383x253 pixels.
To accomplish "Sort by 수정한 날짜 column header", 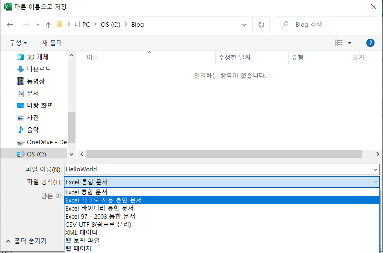I will coord(235,57).
